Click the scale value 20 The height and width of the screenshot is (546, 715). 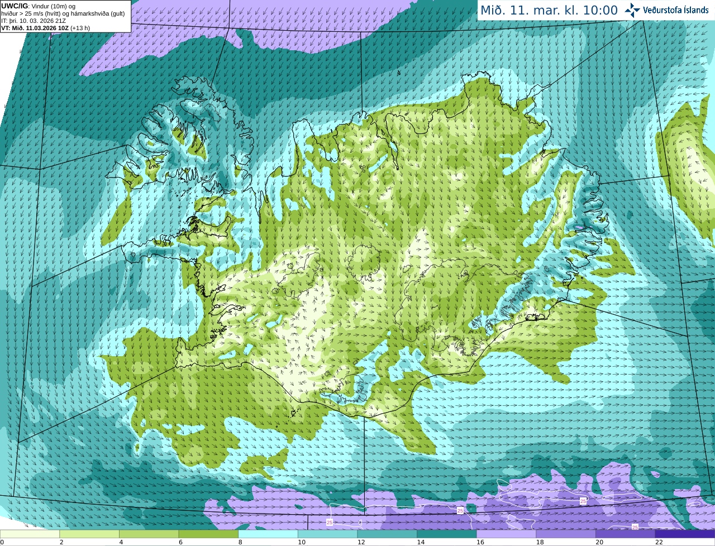pos(599,542)
